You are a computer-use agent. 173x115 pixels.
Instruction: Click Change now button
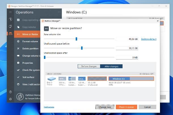pyautogui.click(x=105, y=107)
